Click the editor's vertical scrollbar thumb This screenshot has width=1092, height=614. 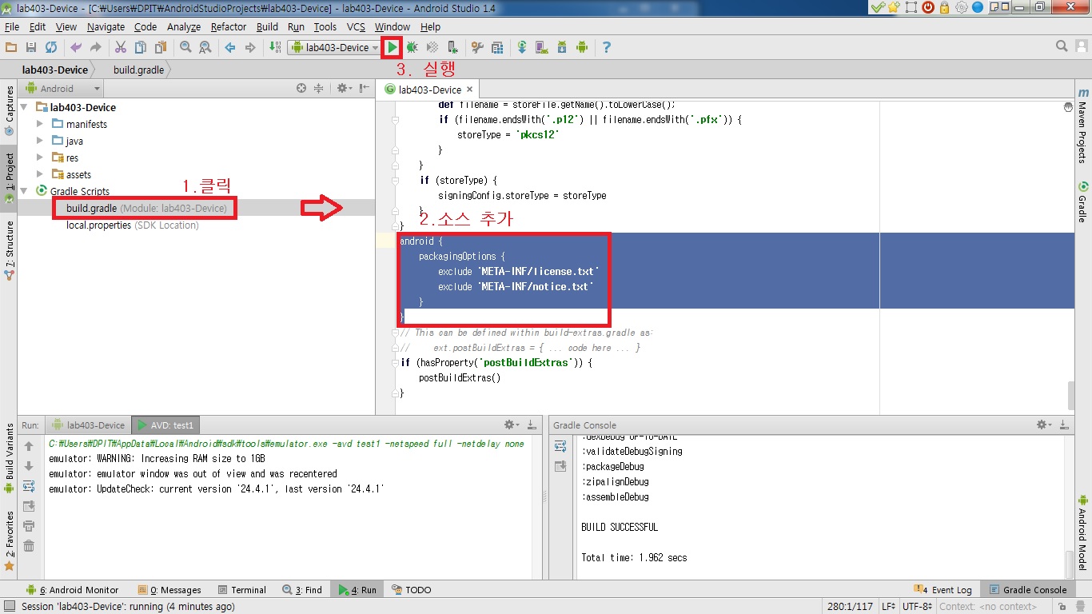click(1071, 394)
